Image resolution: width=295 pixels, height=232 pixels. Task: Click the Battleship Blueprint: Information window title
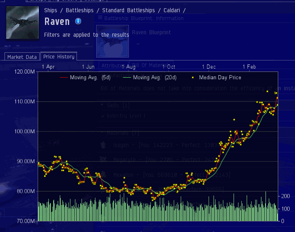pos(144,18)
